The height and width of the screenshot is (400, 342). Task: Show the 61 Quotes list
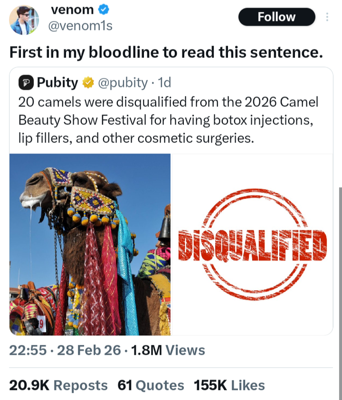[x=151, y=385]
